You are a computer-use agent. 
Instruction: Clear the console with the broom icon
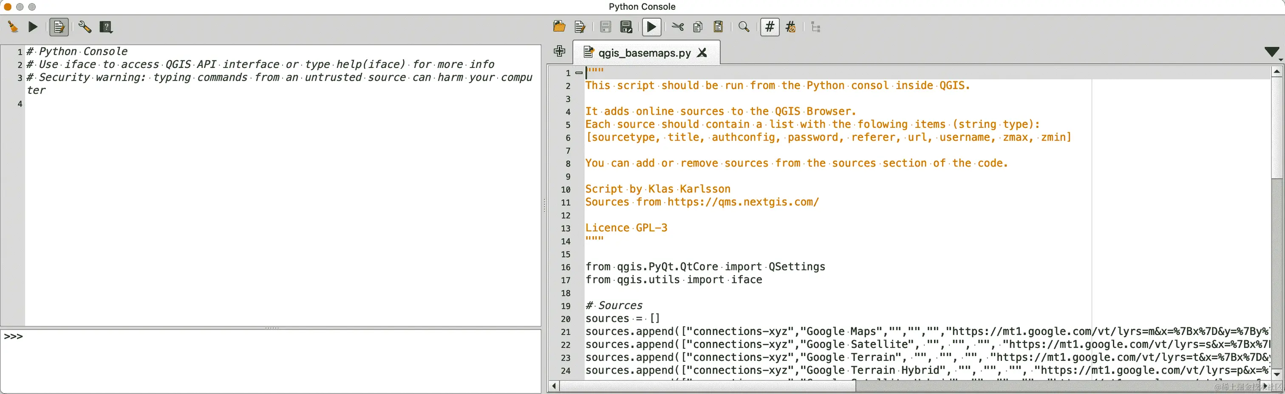pyautogui.click(x=13, y=27)
